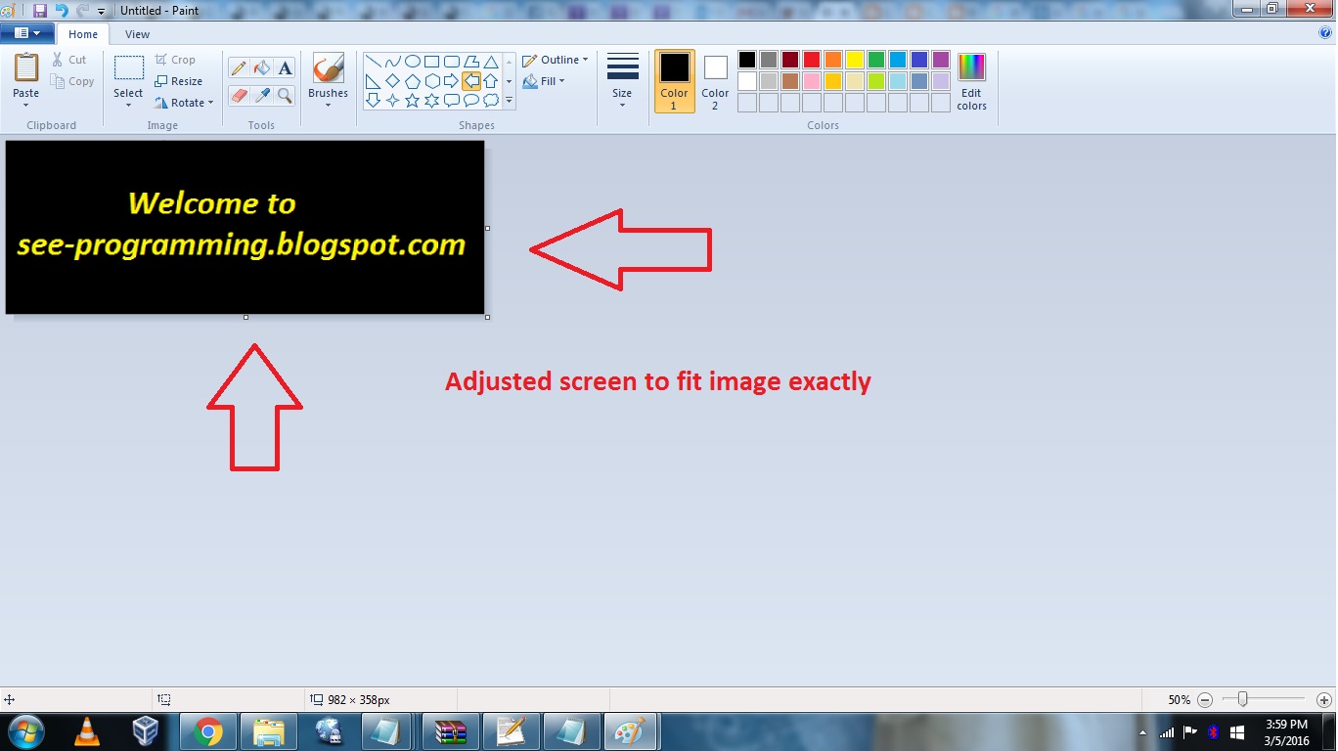Open WinRAR from the taskbar
Image resolution: width=1338 pixels, height=751 pixels.
point(450,731)
